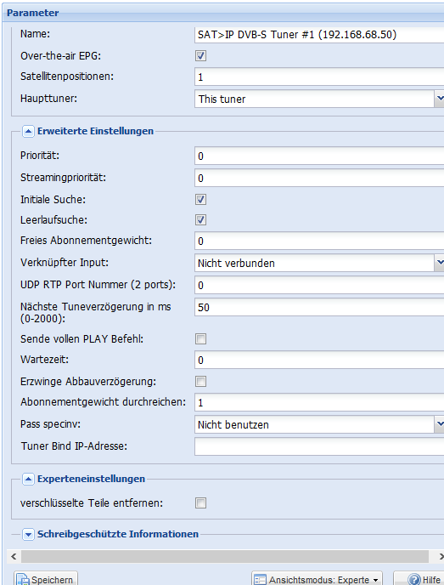Click the horizontal scrollbar right arrow
444x585 pixels.
click(x=441, y=556)
